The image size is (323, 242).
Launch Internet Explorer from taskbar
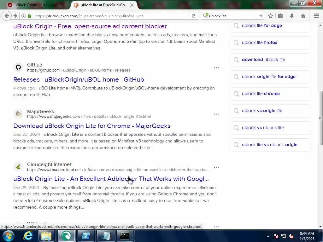28,236
